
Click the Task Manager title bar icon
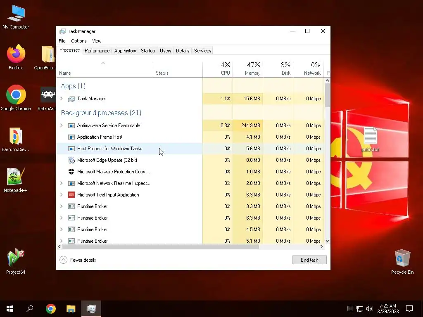63,31
